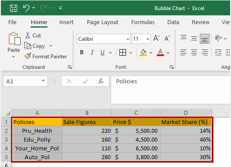Select column B header
Screen dimensions: 231x167
pos(87,113)
